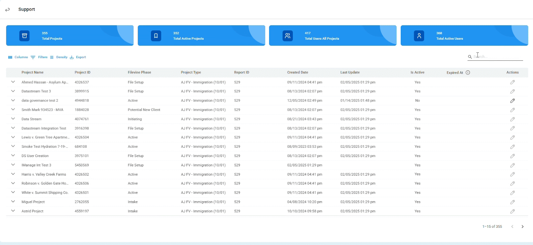Click Project ID 4944818 cell
The width and height of the screenshot is (533, 245).
[x=82, y=101]
